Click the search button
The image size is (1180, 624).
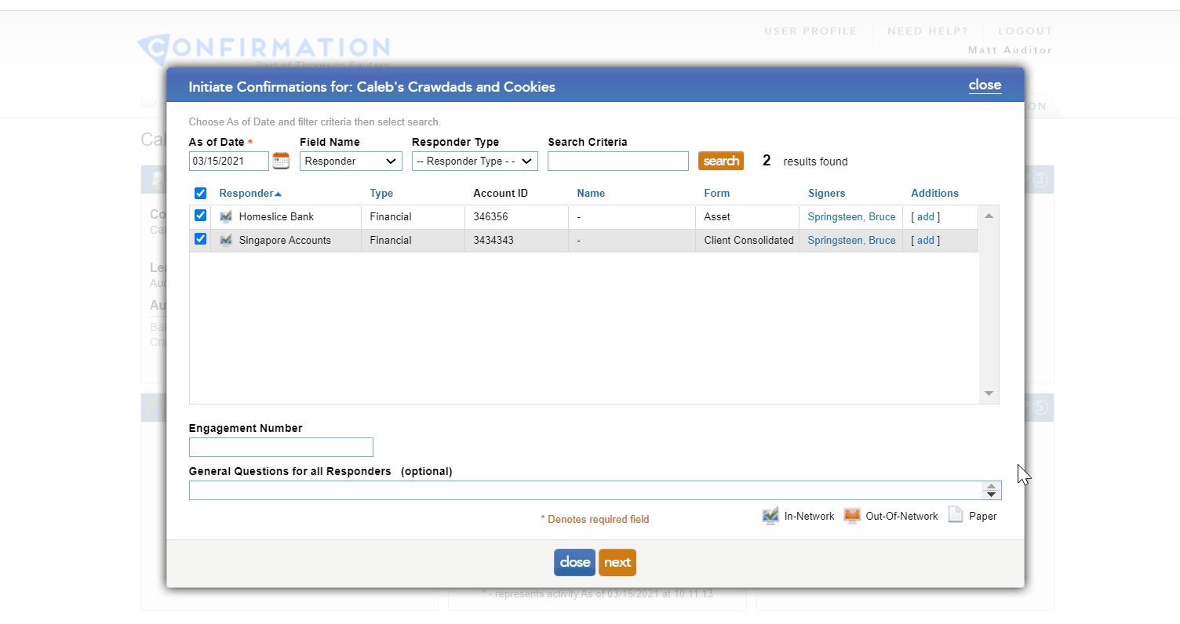coord(720,161)
